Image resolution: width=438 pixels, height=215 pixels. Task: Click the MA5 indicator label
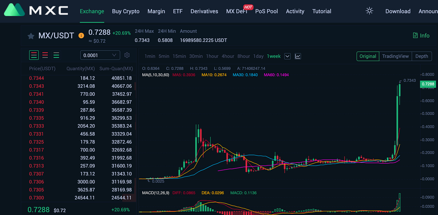184,75
